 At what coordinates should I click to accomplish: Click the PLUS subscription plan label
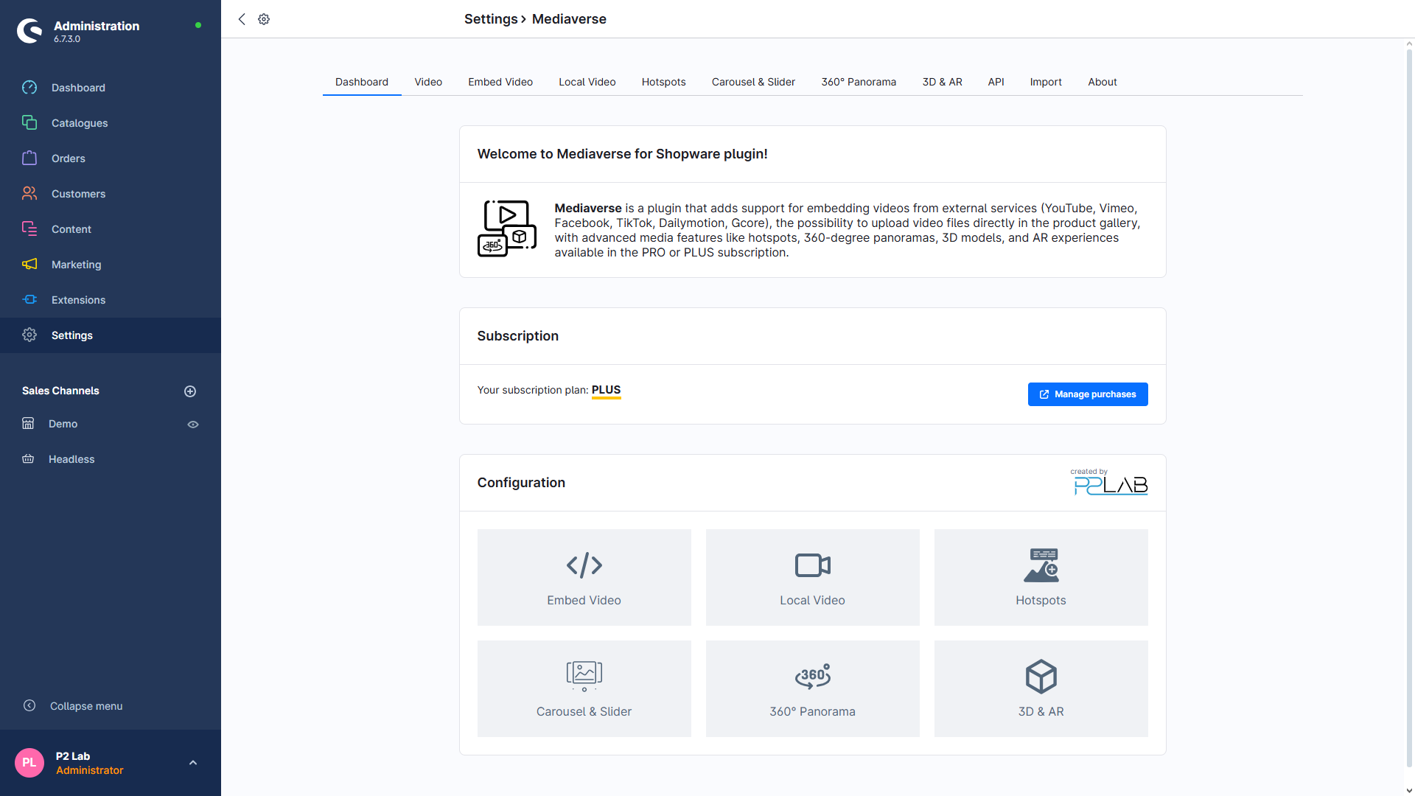click(x=607, y=391)
